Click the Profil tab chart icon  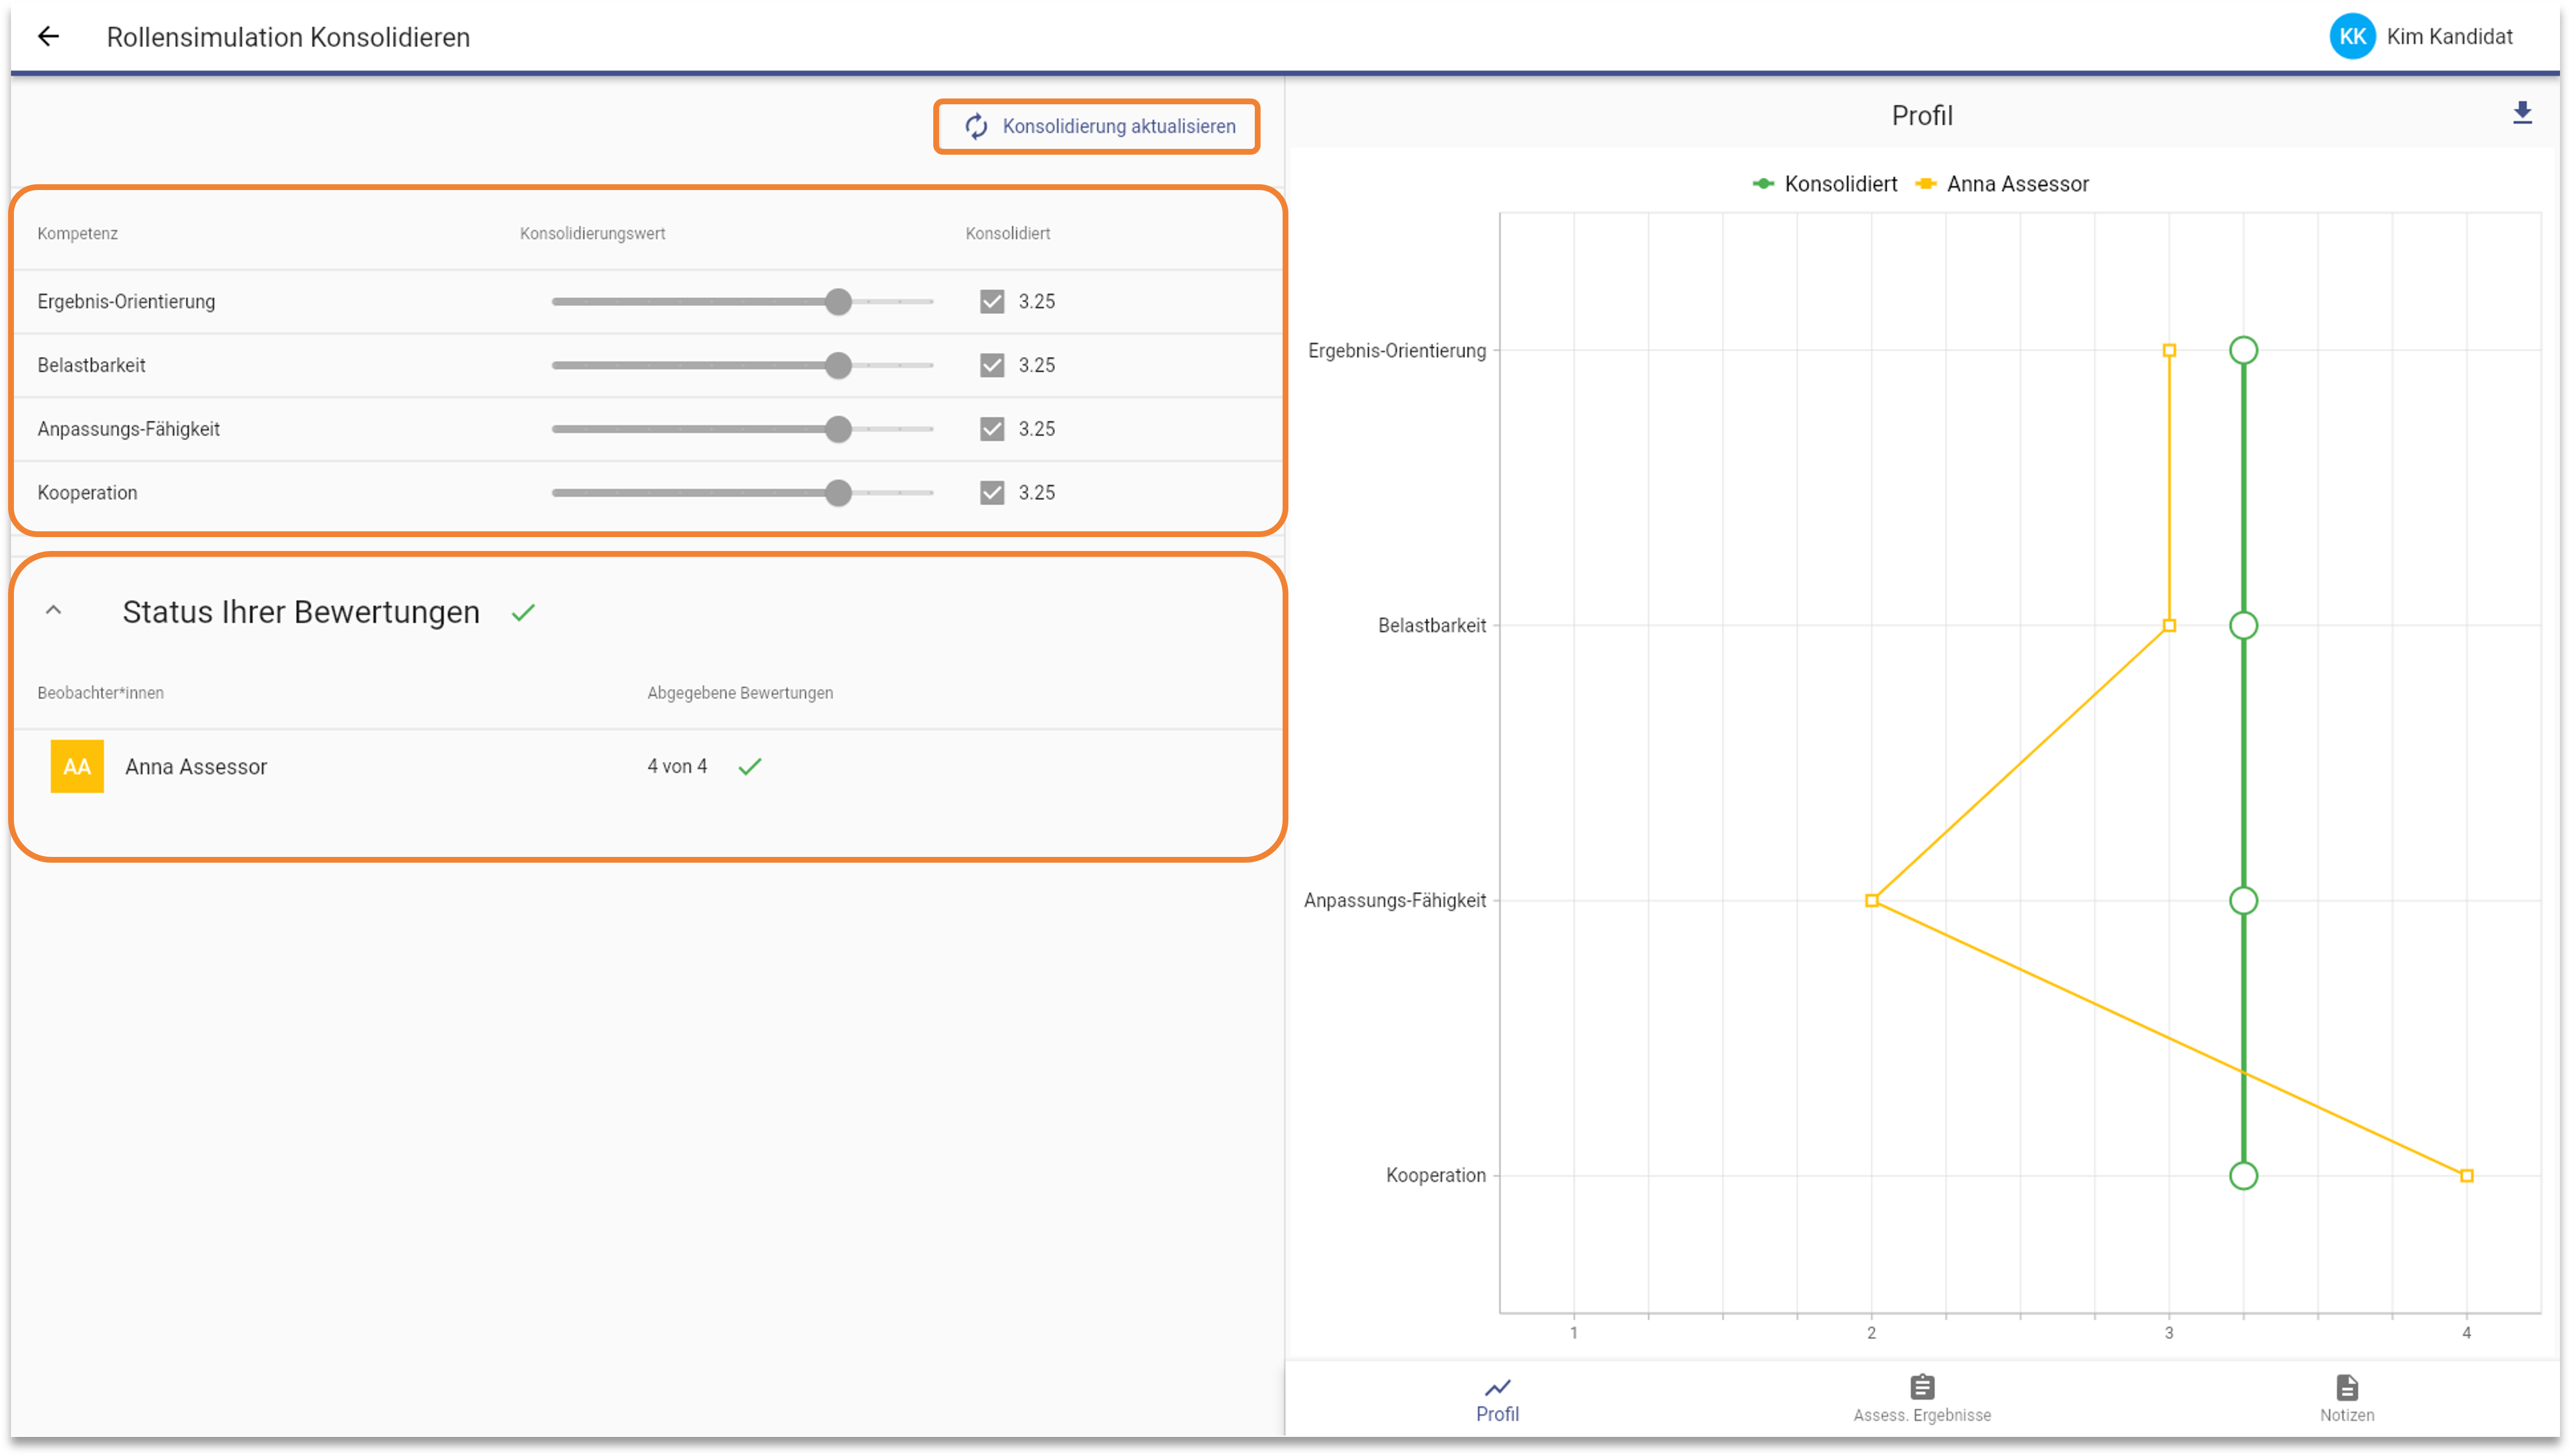click(x=1496, y=1387)
